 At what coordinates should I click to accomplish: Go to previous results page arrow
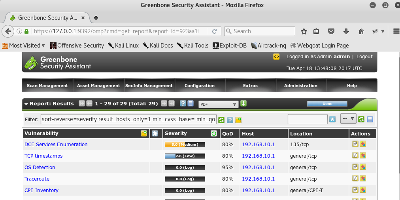89,104
